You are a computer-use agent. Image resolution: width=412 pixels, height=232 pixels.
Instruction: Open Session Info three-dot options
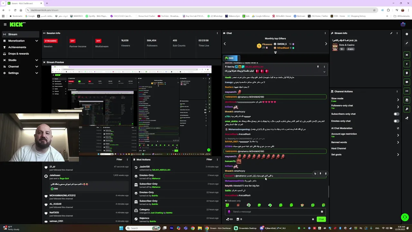[217, 33]
